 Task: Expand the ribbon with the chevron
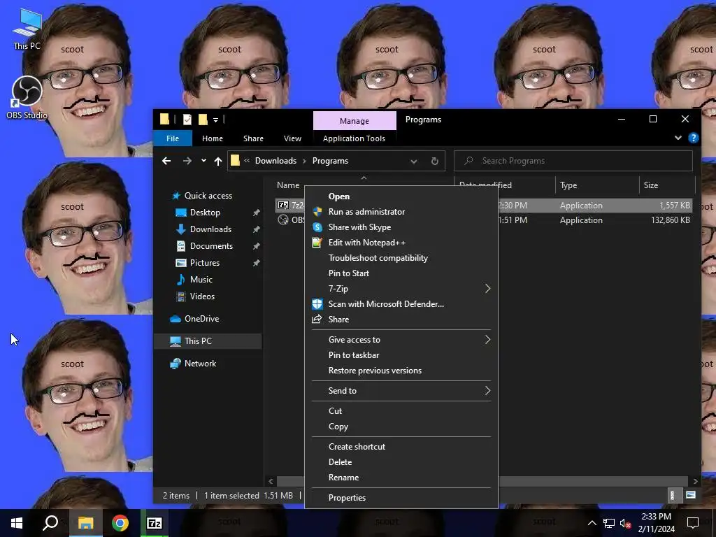[x=678, y=138]
